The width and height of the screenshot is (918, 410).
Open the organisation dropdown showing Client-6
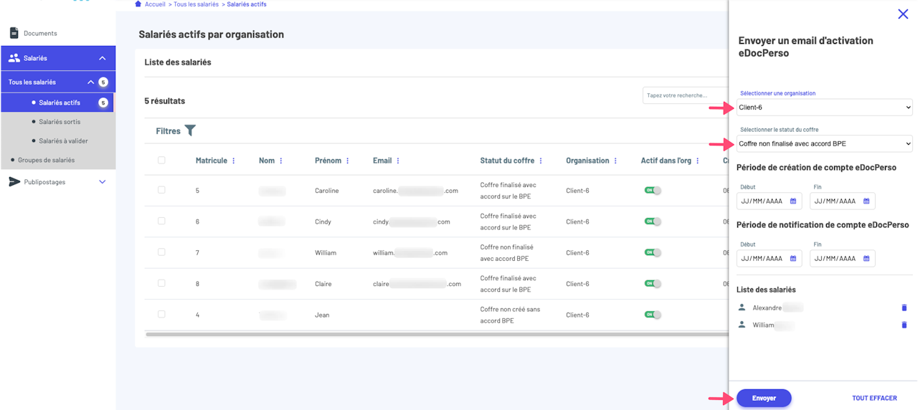824,108
